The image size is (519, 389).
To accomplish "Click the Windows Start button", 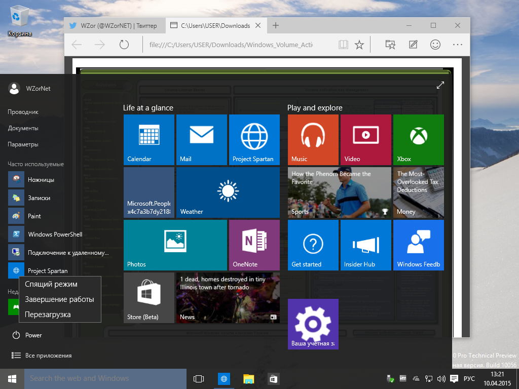I will [12, 379].
